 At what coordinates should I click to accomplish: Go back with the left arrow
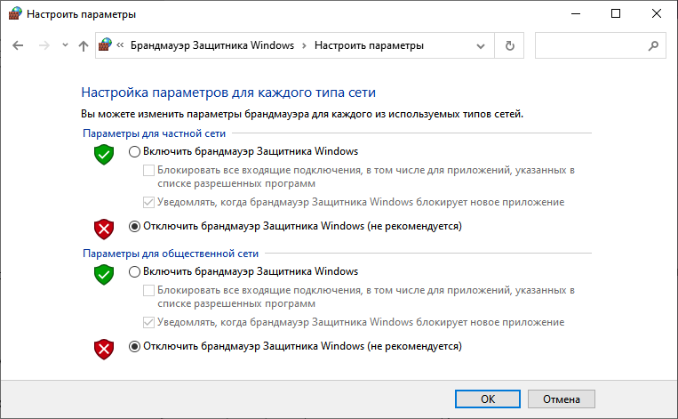tap(20, 45)
